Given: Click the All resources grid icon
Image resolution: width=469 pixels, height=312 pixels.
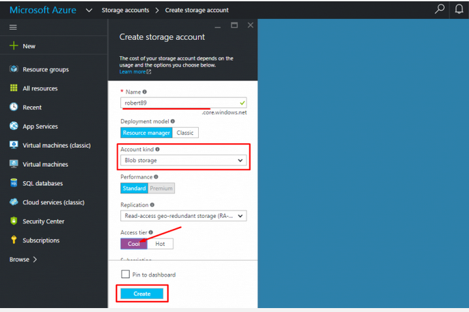Looking at the screenshot, I should 14,88.
